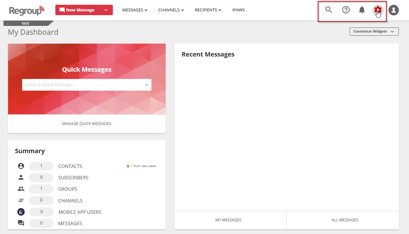Click Manage Quick Messages link
409x234 pixels.
click(x=87, y=124)
